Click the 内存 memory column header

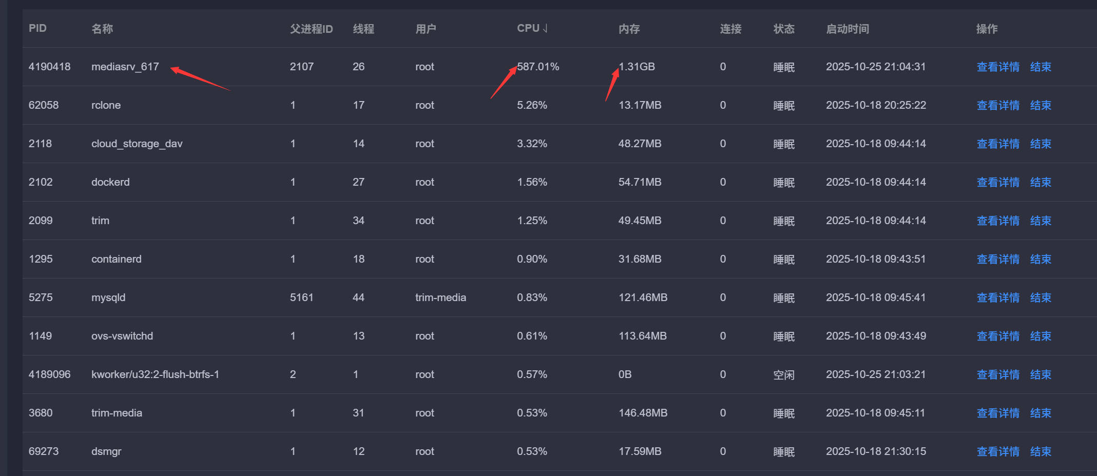tap(629, 29)
